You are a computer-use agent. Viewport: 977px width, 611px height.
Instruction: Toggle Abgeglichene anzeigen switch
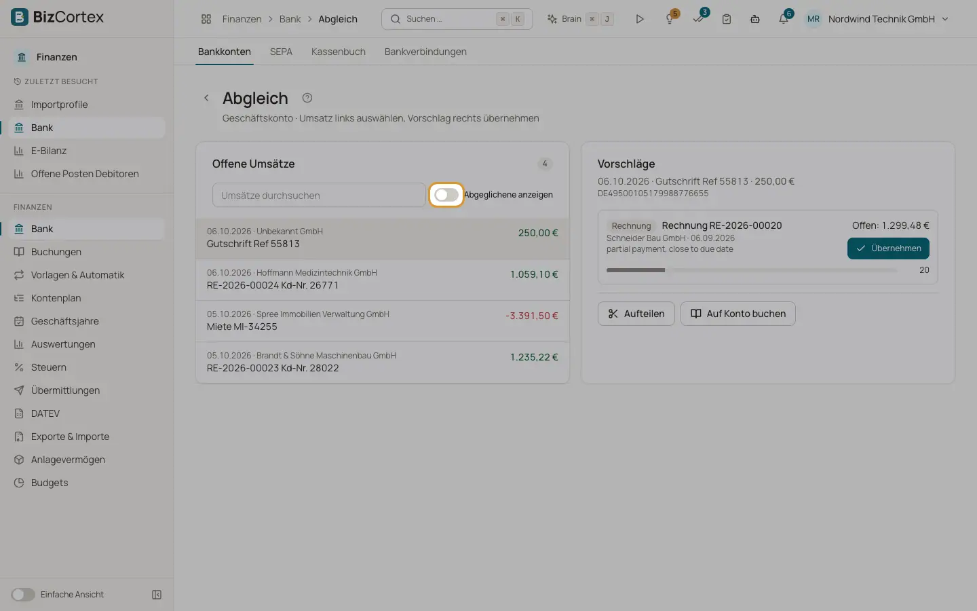446,195
